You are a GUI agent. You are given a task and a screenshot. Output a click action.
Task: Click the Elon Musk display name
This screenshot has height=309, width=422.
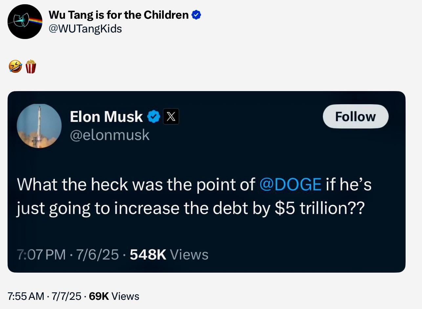point(106,117)
